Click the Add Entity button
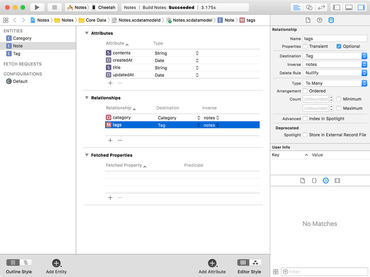Image resolution: width=370 pixels, height=277 pixels. (x=56, y=263)
